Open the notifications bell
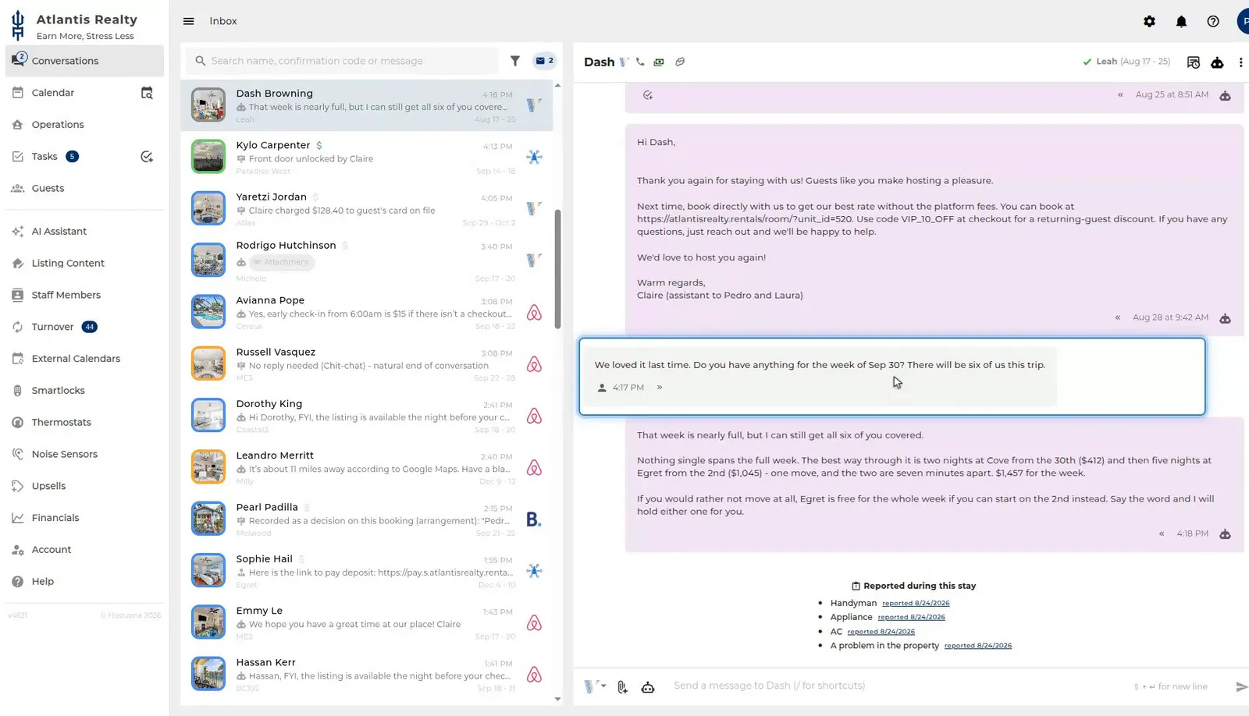Image resolution: width=1249 pixels, height=716 pixels. [x=1181, y=21]
